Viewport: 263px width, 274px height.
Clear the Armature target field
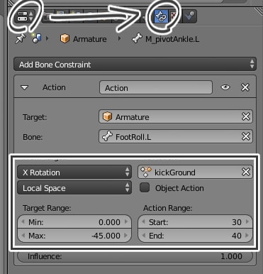(246, 116)
